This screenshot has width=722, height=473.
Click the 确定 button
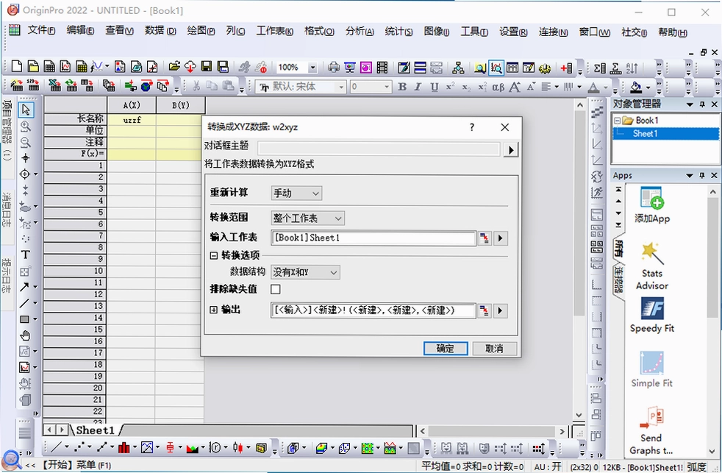click(x=446, y=349)
